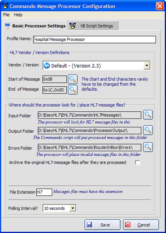Click 'The processor will place invalid message files' note
The image size is (166, 233).
coord(88,154)
